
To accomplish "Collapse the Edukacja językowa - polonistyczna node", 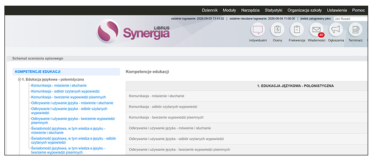I will tap(20, 80).
